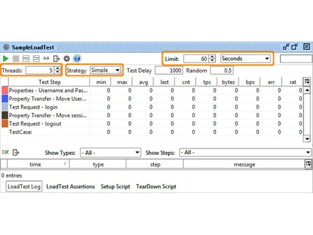This screenshot has height=235, width=313.
Task: Click the Test Delay field showing 1000
Action: tap(169, 70)
